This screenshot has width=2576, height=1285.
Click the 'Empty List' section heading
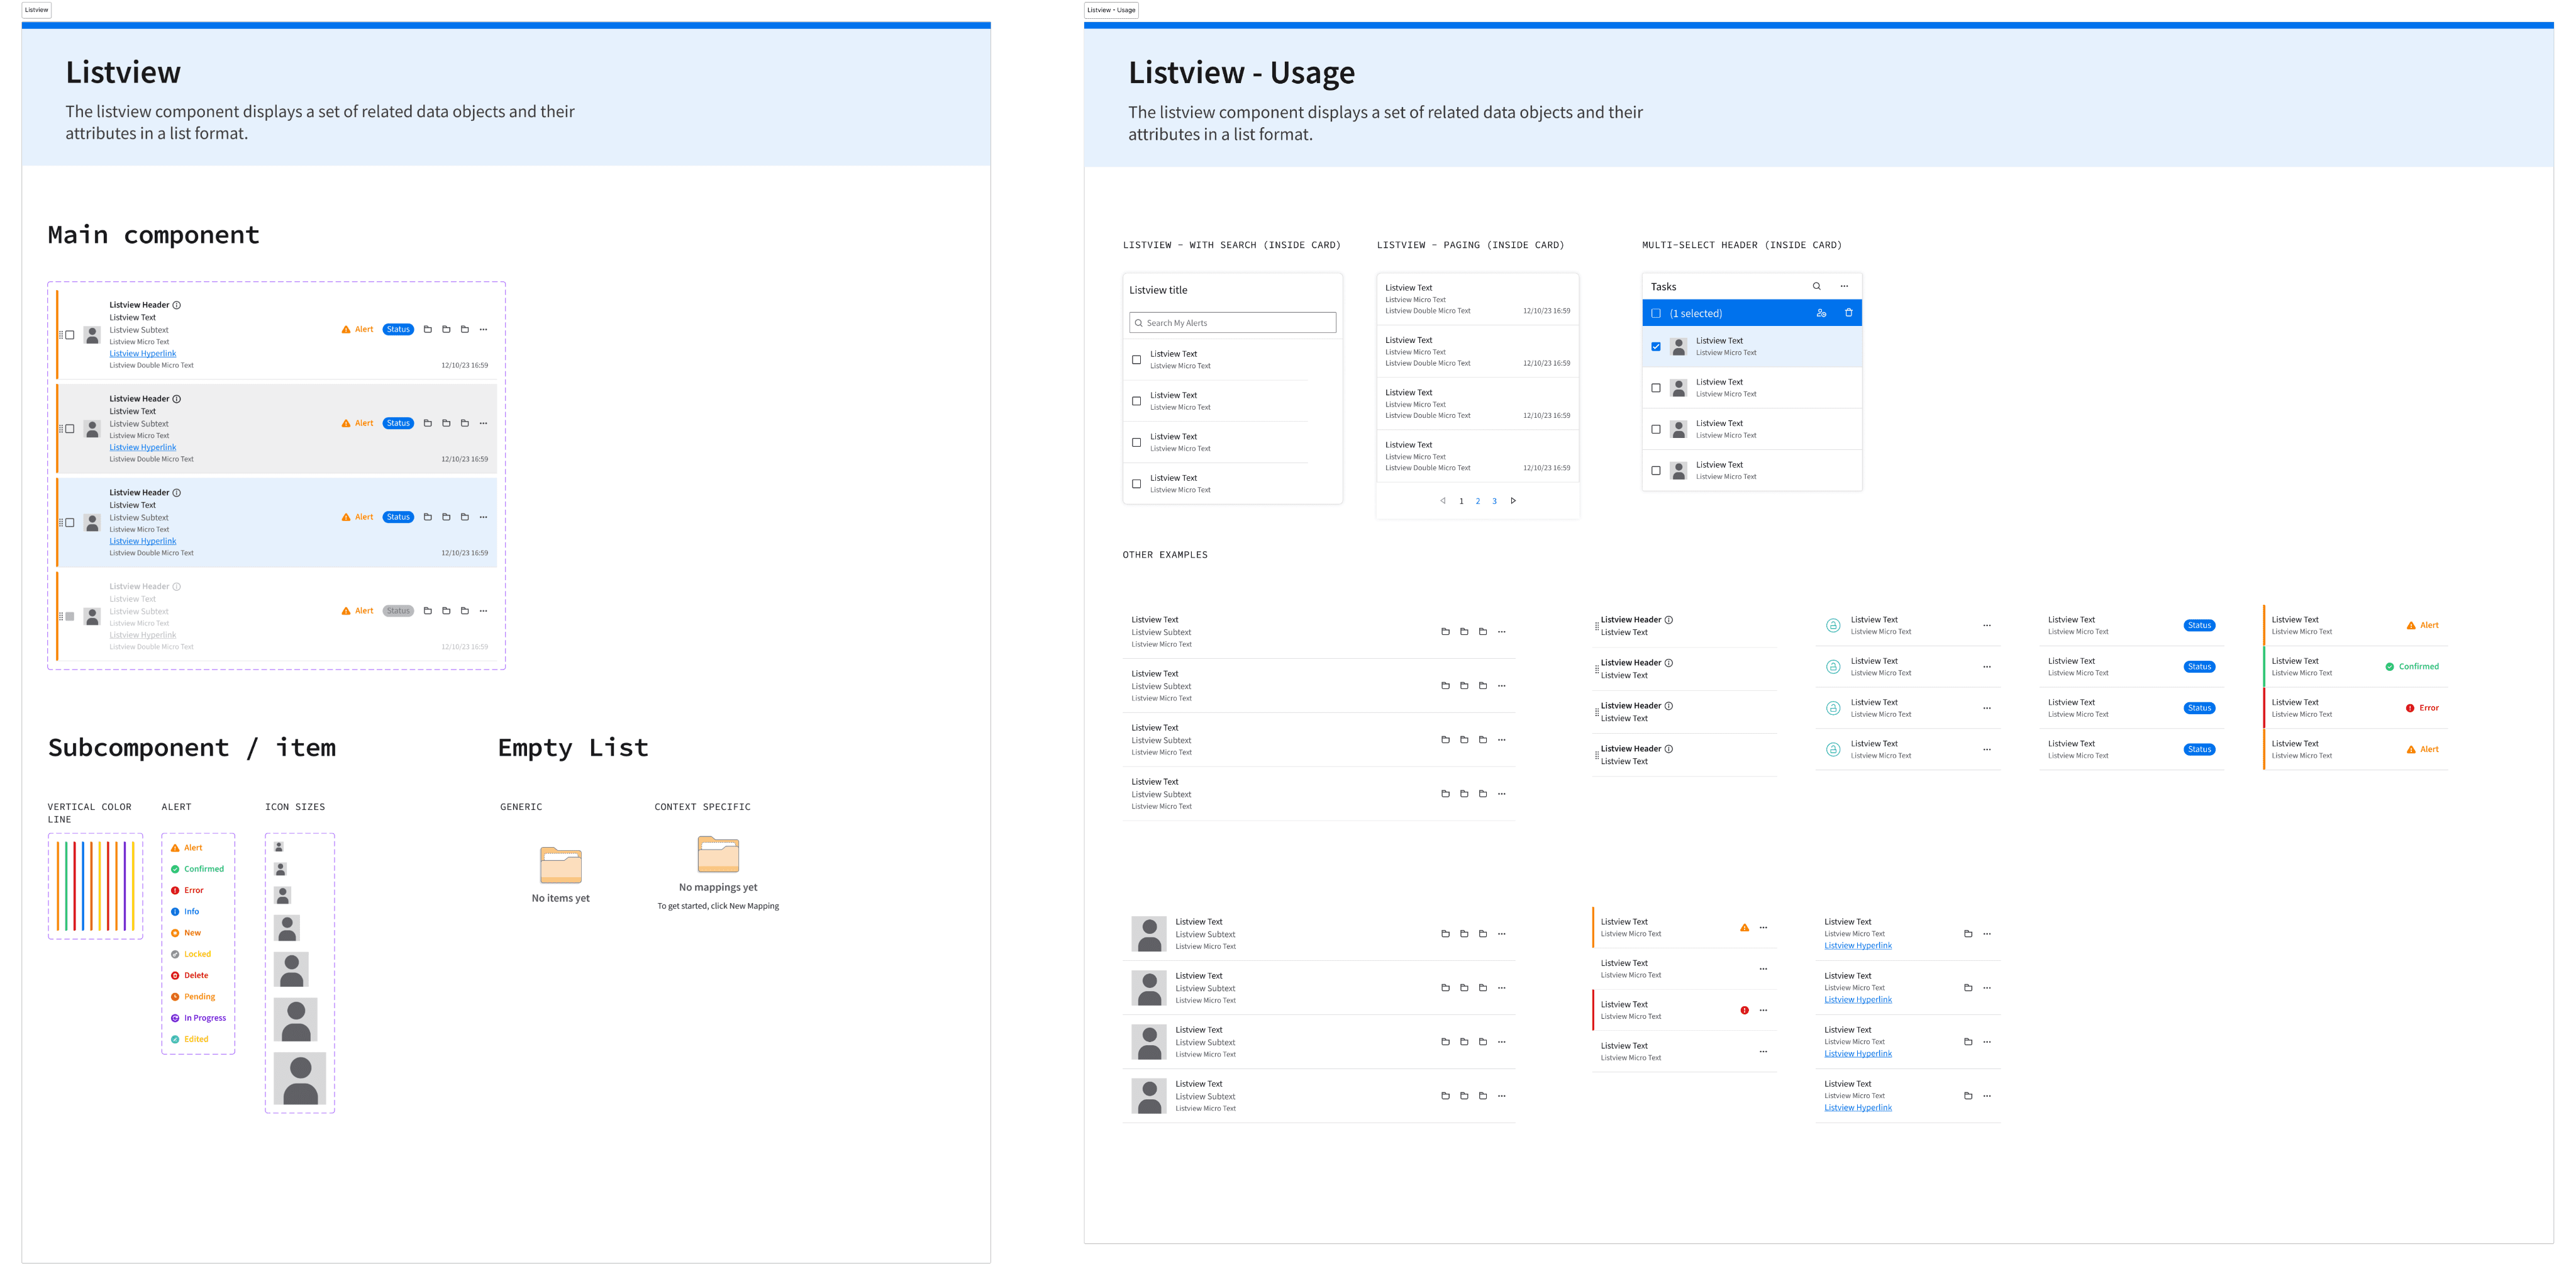click(573, 748)
